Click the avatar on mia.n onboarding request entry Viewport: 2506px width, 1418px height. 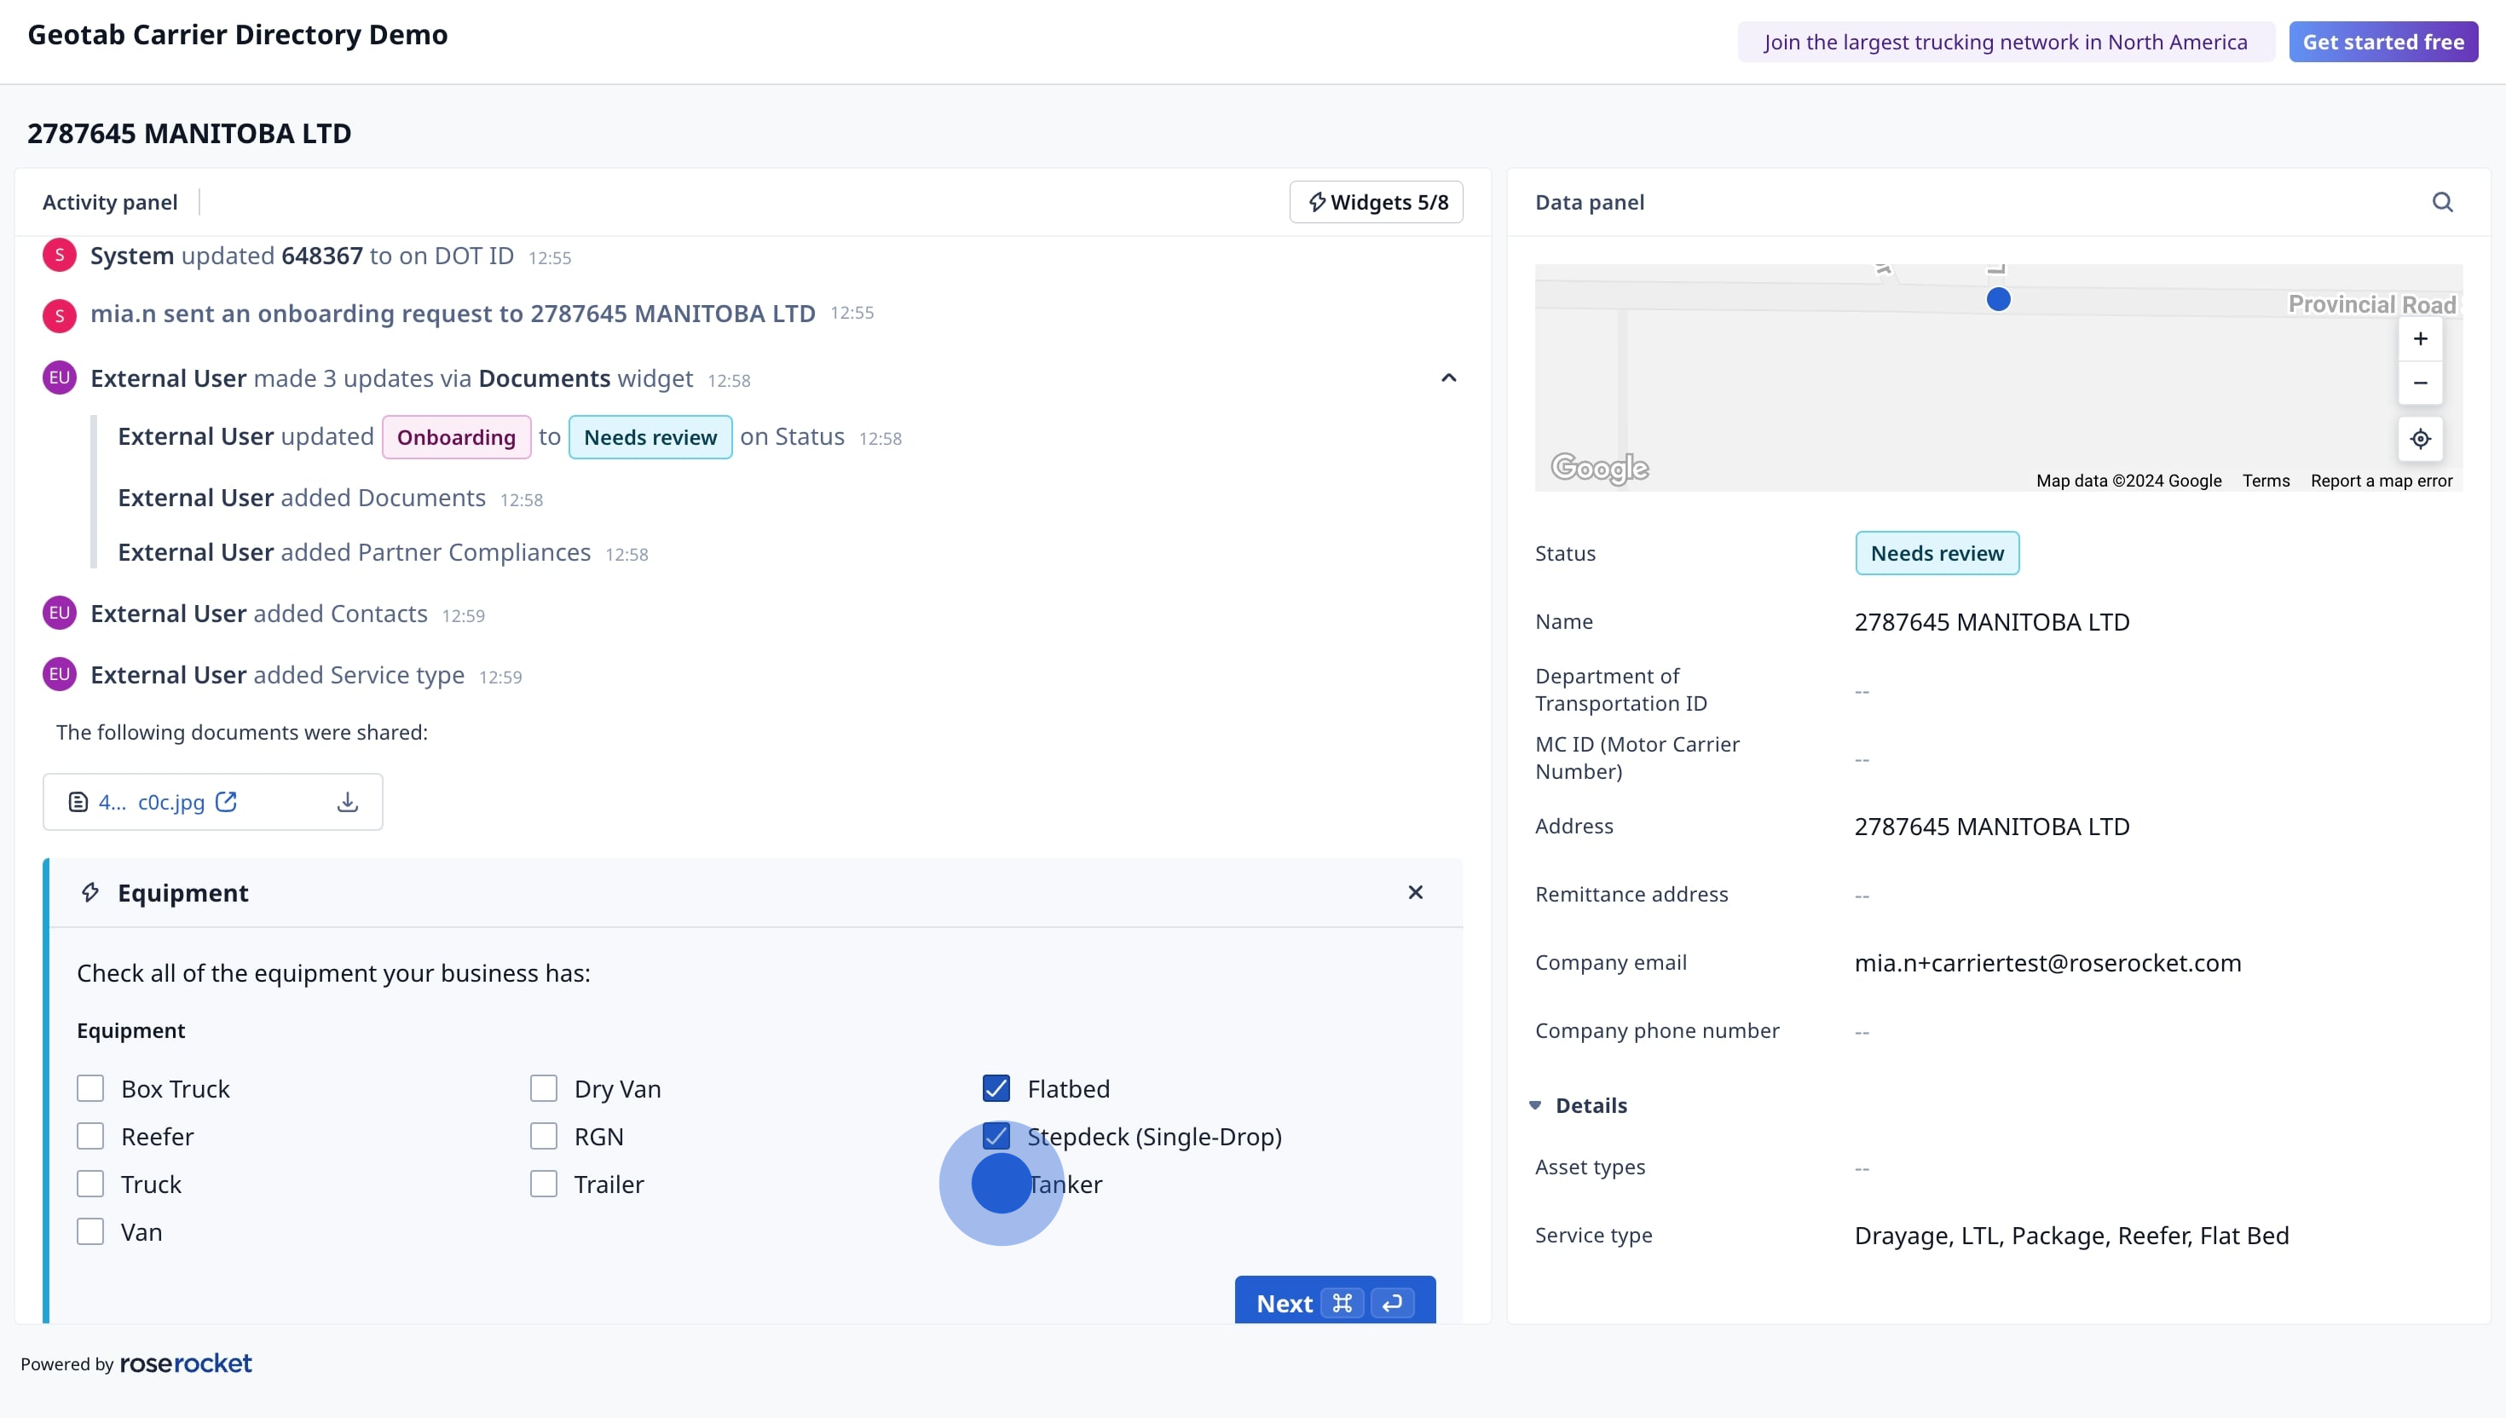pos(60,315)
